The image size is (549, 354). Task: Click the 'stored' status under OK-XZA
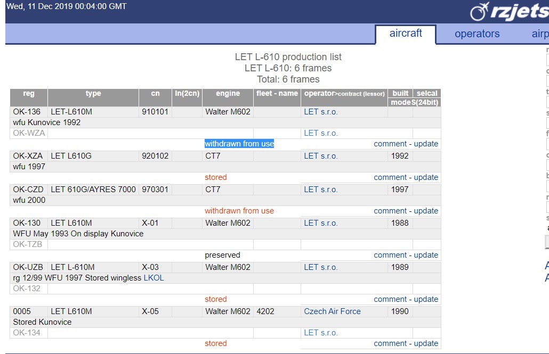tap(216, 177)
